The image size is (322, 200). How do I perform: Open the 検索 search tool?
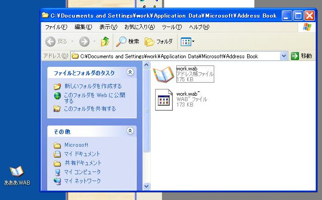(128, 42)
